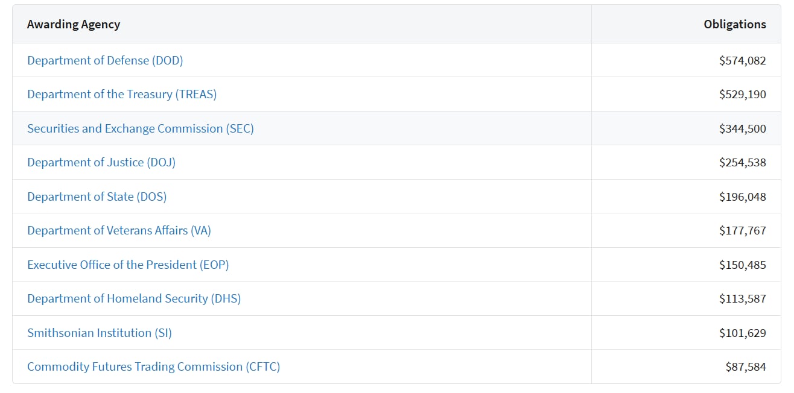Click the $101,629 obligations amount

(742, 333)
